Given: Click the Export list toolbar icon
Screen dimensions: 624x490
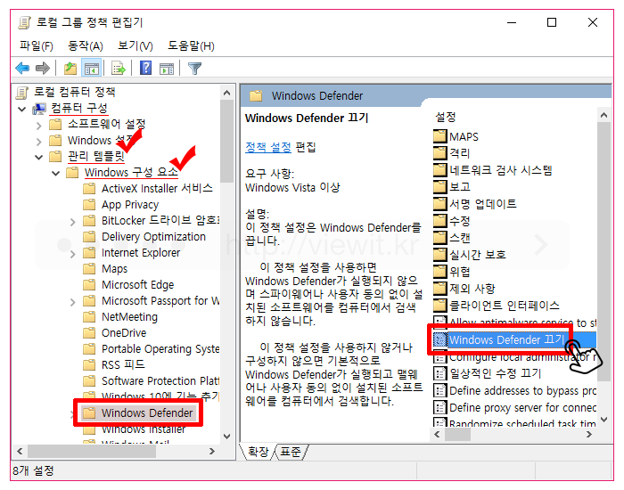Looking at the screenshot, I should [118, 69].
